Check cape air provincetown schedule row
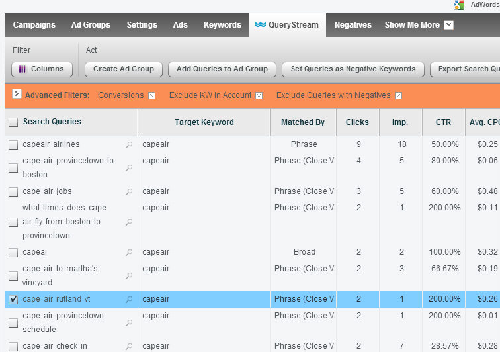Screen dimensions: 500x352 click(x=13, y=323)
